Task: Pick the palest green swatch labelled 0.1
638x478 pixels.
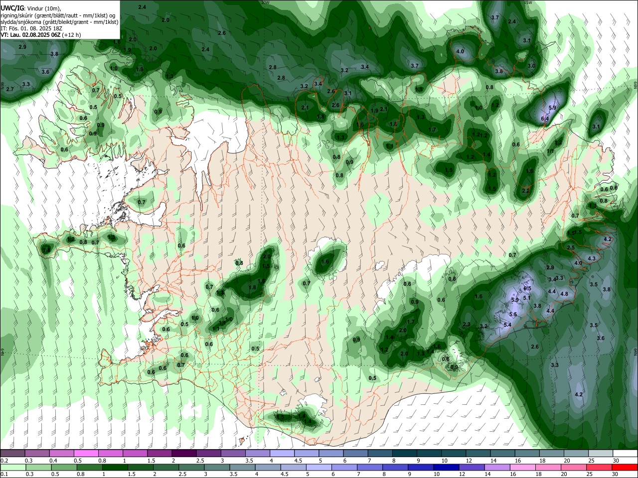Action: pos(12,467)
